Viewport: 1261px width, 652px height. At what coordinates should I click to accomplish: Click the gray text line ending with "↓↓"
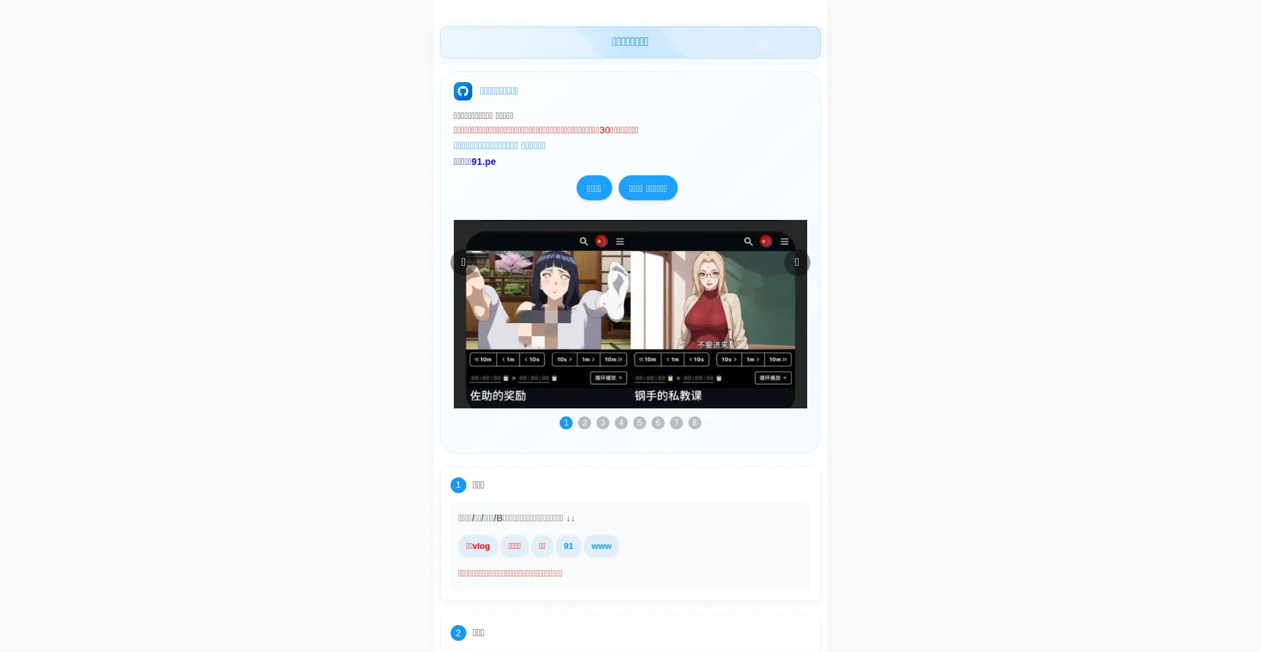click(x=516, y=518)
